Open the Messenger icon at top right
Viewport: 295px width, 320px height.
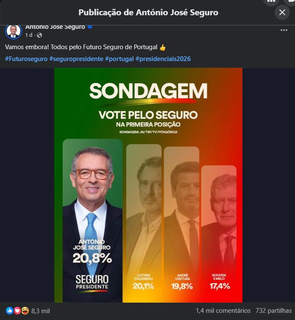(x=291, y=2)
